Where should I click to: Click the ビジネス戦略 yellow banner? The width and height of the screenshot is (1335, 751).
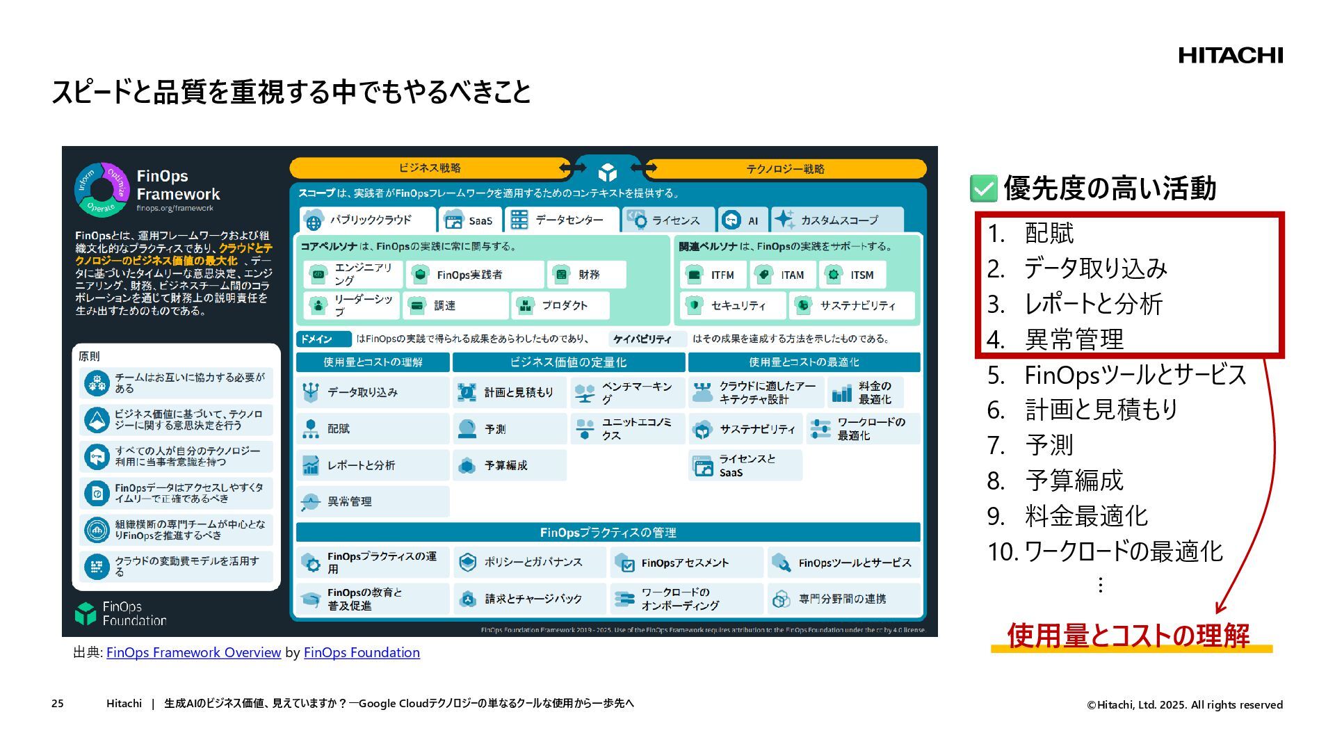tap(429, 168)
